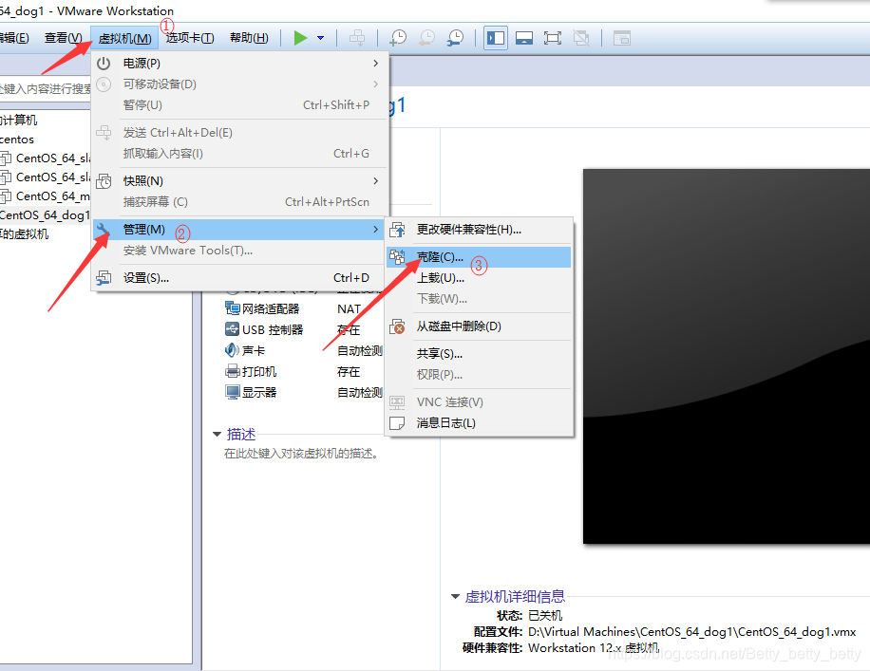Choose 上载(U)... in the submenu
Viewport: 870px width, 671px height.
[479, 278]
